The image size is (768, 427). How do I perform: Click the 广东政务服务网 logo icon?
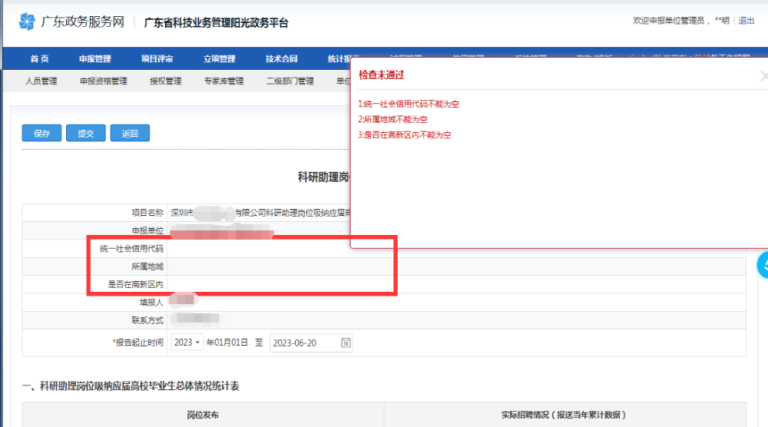coord(27,22)
